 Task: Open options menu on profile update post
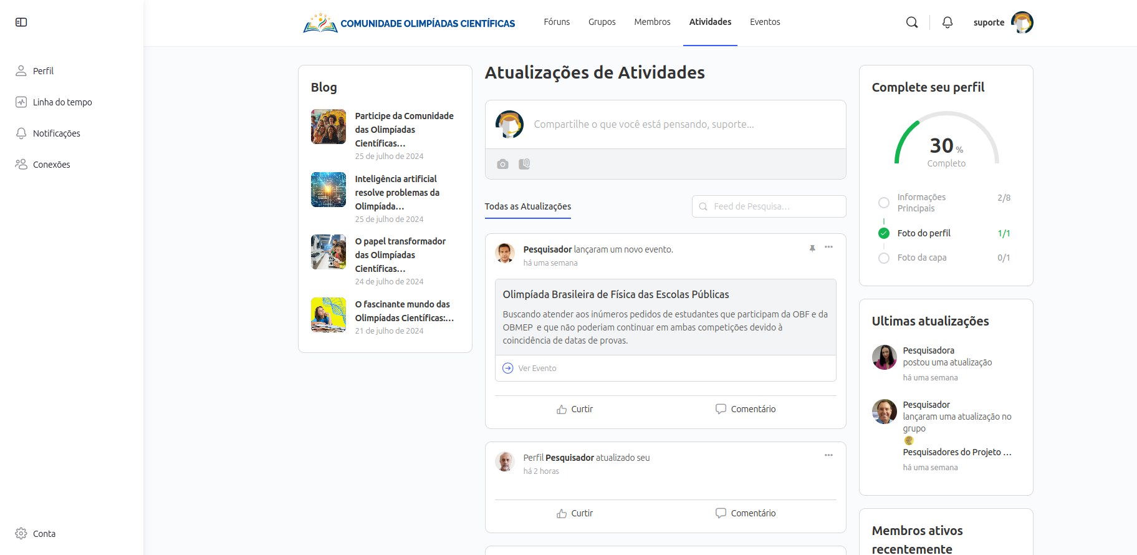[x=828, y=455]
